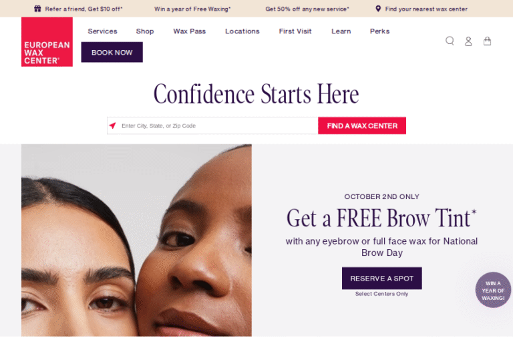Click the map pin icon
513x342 pixels.
click(x=378, y=9)
